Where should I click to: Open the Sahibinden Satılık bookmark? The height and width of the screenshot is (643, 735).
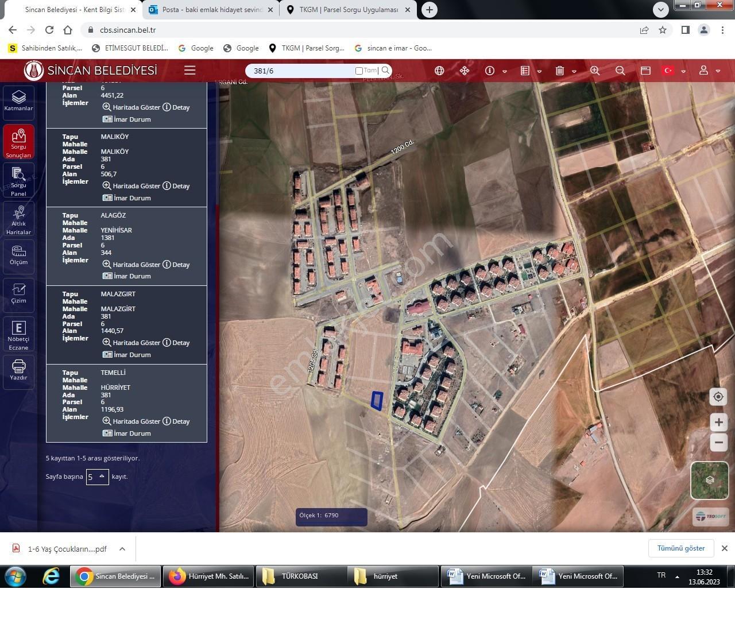[x=45, y=48]
